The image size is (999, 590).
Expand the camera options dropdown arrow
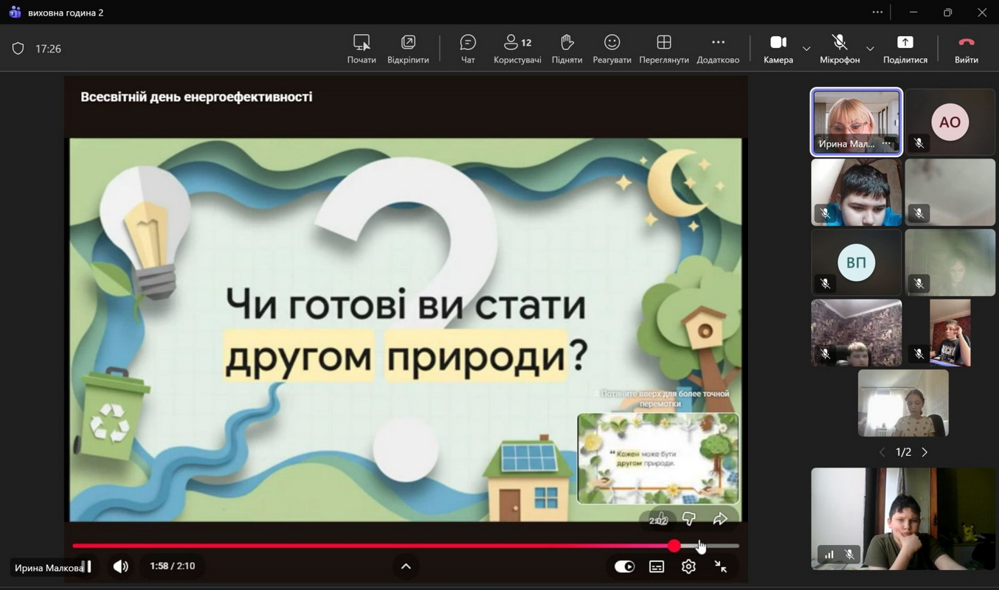click(806, 49)
